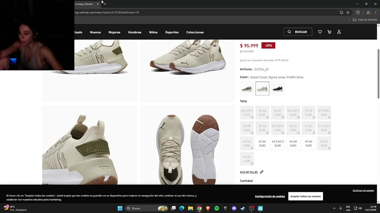Open Configuración de cookies
Screen dimensions: 380x213
270,196
